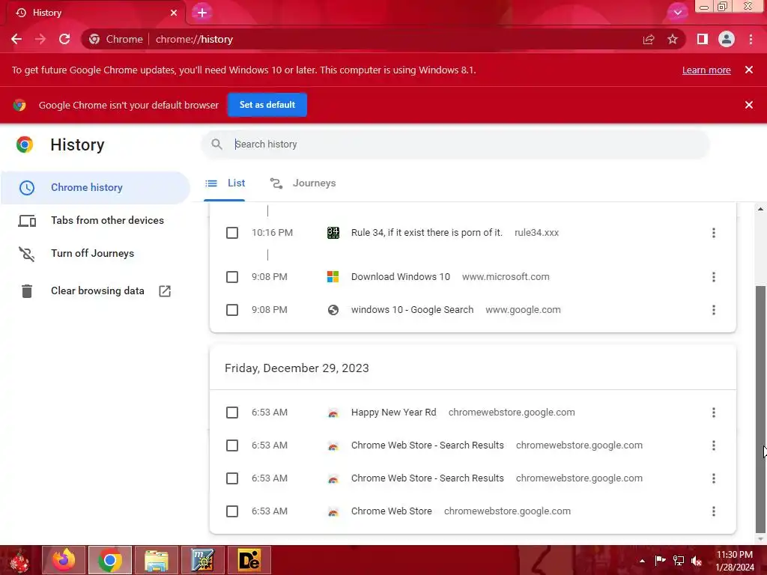The height and width of the screenshot is (575, 767).
Task: Check the bottom Chrome Web Store entry checkbox
Action: click(x=232, y=511)
